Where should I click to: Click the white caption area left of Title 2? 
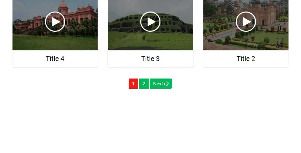coord(220,59)
